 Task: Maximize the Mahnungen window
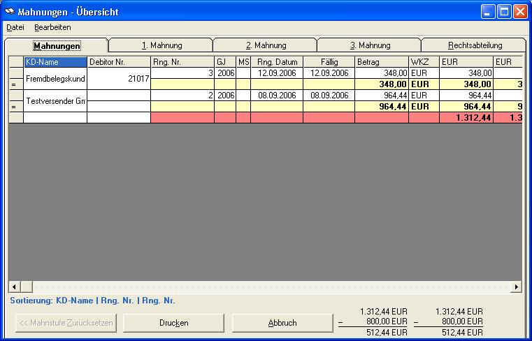pyautogui.click(x=503, y=12)
